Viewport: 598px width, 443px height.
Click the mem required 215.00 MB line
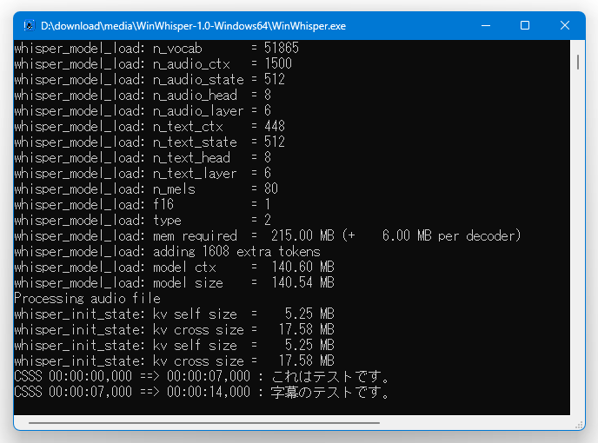click(268, 236)
